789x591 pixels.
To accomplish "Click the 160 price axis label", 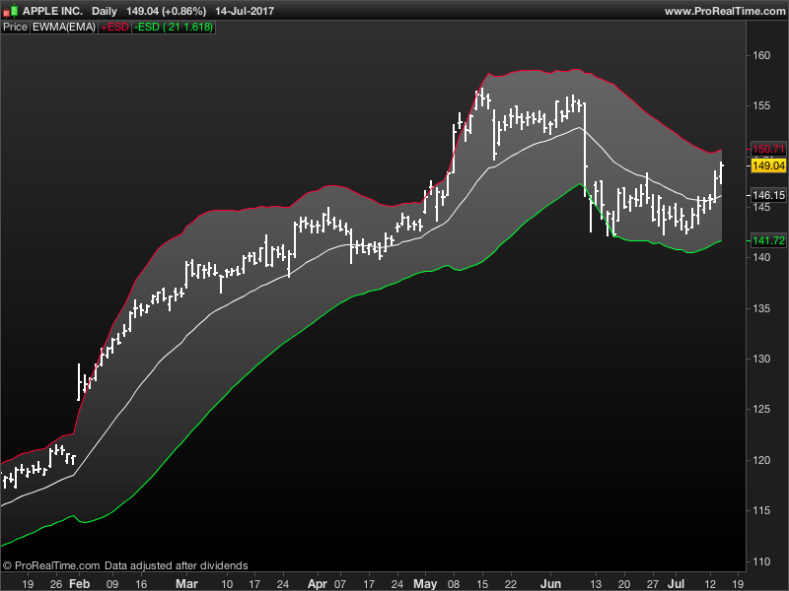I will pyautogui.click(x=761, y=55).
